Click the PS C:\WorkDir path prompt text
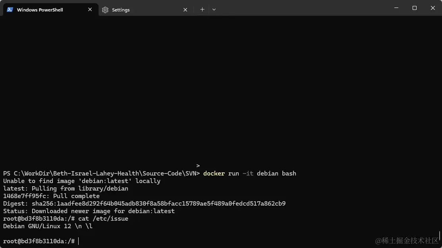 click(102, 174)
